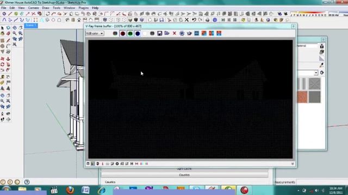The height and width of the screenshot is (195, 348).
Task: Click the material name input field
Action: coord(307,46)
